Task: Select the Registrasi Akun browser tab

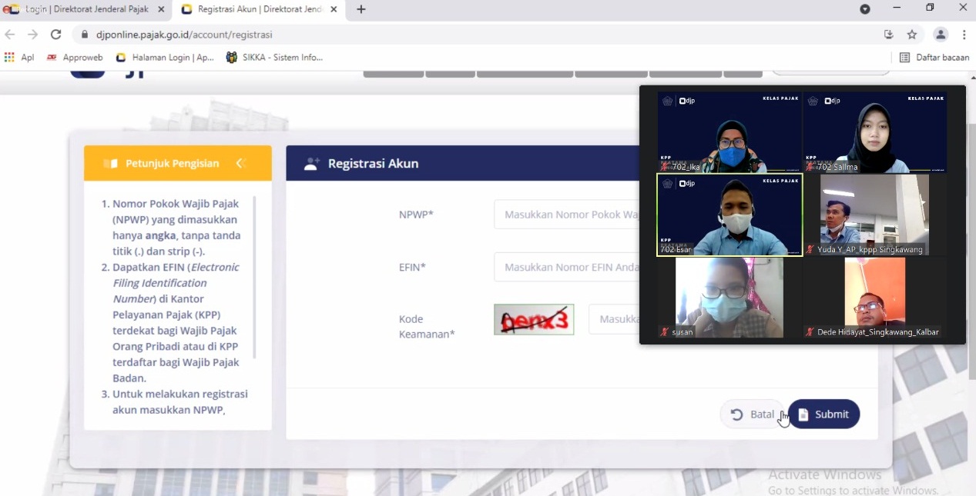Action: [258, 9]
